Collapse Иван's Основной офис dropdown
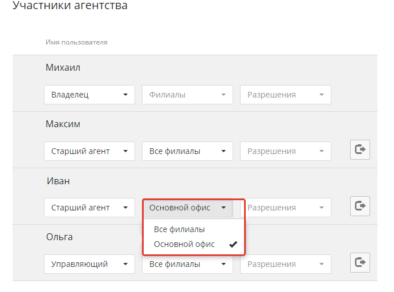Image resolution: width=394 pixels, height=292 pixels. 187,208
